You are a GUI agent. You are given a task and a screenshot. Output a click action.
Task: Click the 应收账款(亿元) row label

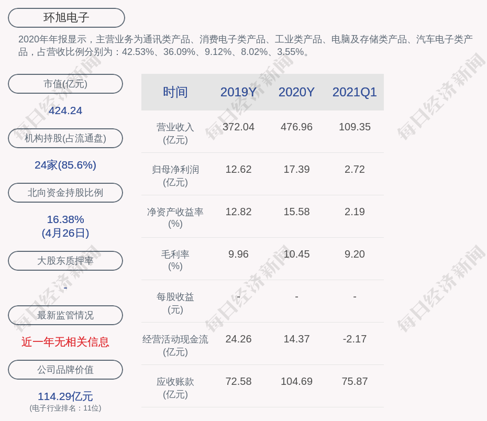(x=175, y=388)
